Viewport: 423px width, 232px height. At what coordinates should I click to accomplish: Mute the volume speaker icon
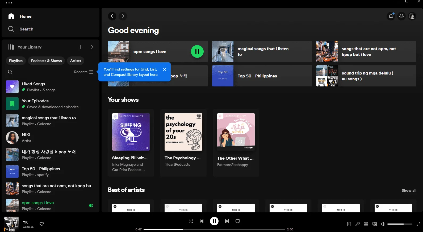383,224
